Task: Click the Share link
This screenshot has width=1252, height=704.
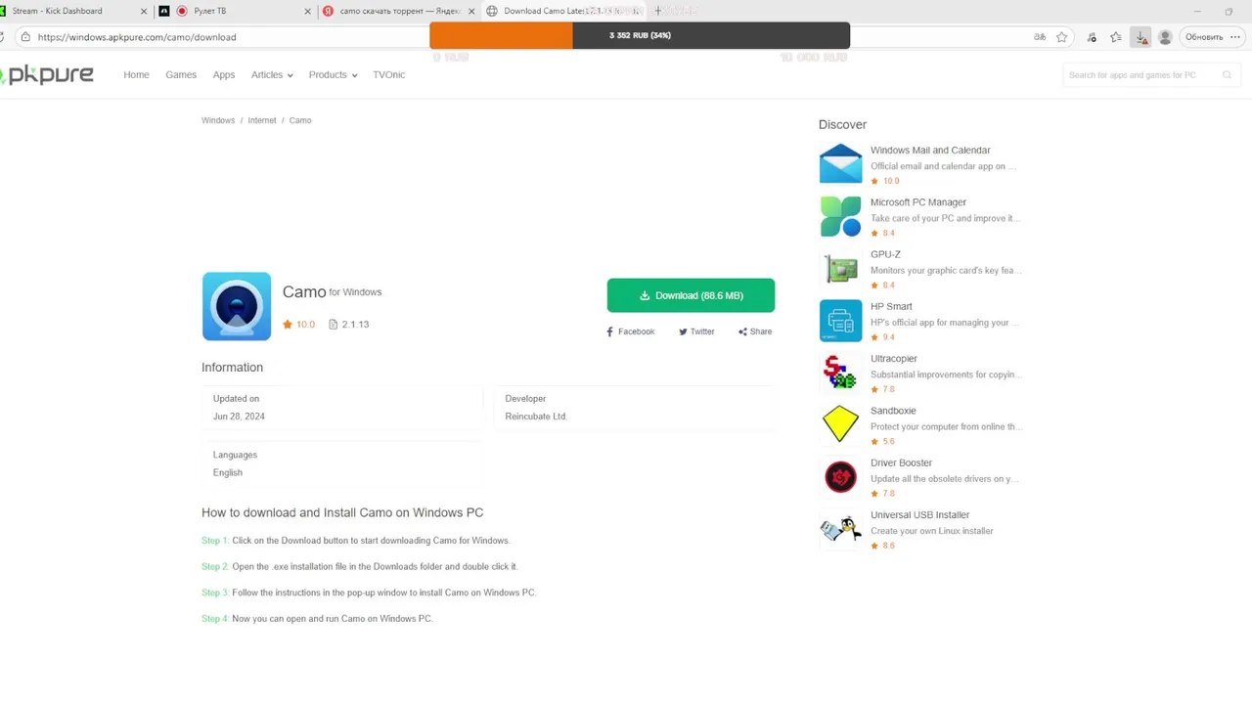Action: pyautogui.click(x=755, y=331)
